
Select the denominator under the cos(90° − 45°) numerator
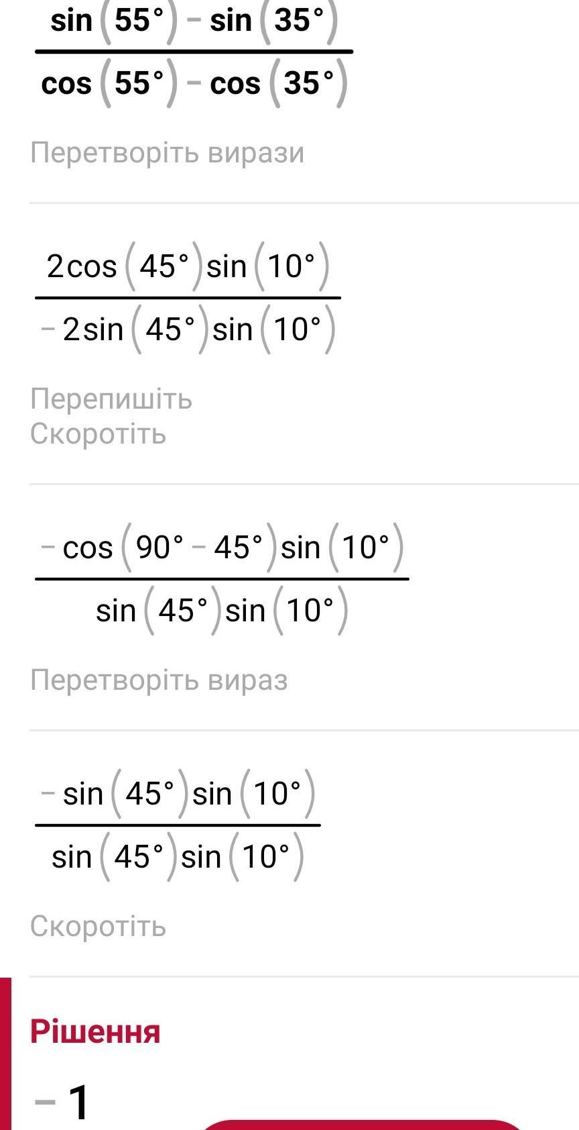[222, 611]
